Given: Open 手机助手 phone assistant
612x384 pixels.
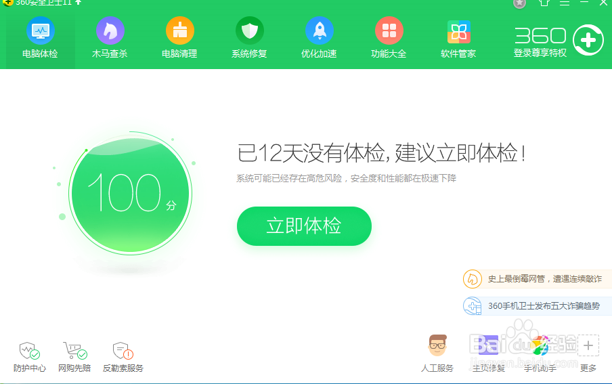Looking at the screenshot, I should [x=540, y=354].
